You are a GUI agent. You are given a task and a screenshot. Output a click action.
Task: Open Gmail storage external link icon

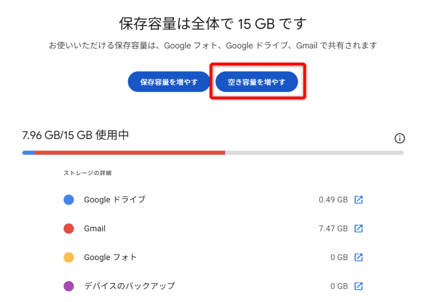coord(359,229)
